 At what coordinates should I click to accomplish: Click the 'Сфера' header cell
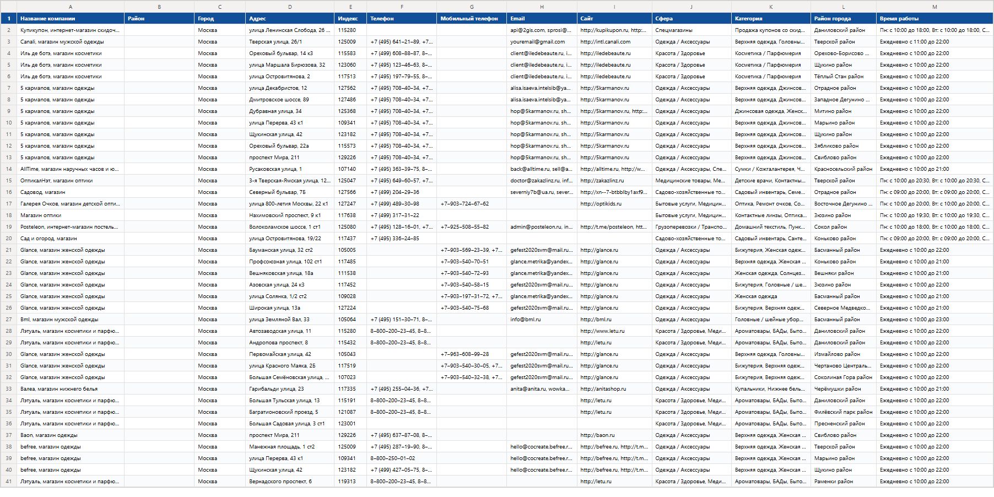[692, 19]
